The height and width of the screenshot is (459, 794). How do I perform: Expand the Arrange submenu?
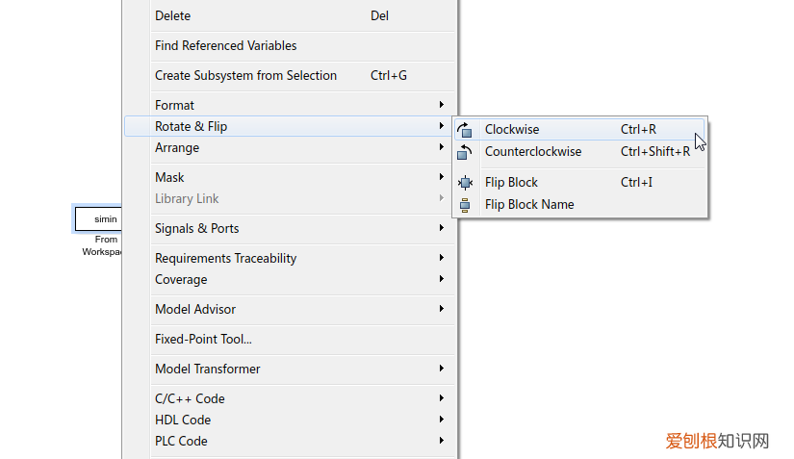click(177, 147)
